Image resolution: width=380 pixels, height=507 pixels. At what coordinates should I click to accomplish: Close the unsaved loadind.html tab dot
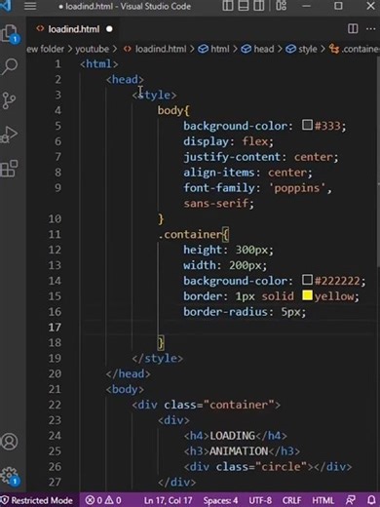coord(109,29)
